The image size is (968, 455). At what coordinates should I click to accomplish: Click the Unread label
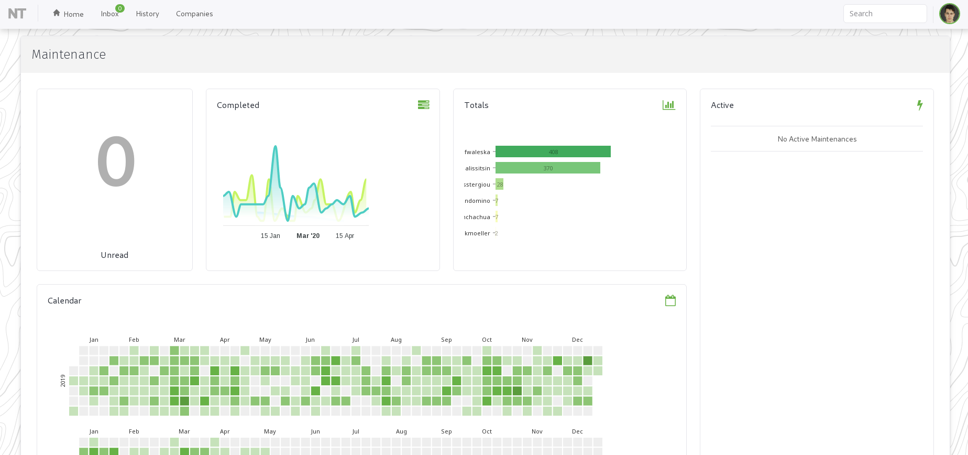(x=114, y=255)
